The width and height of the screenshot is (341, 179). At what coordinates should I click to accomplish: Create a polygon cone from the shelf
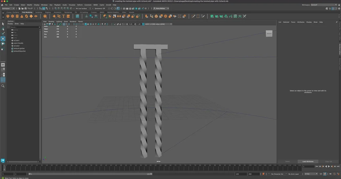click(x=22, y=16)
